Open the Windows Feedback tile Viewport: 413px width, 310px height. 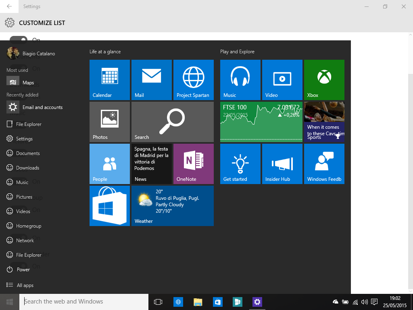click(x=324, y=164)
